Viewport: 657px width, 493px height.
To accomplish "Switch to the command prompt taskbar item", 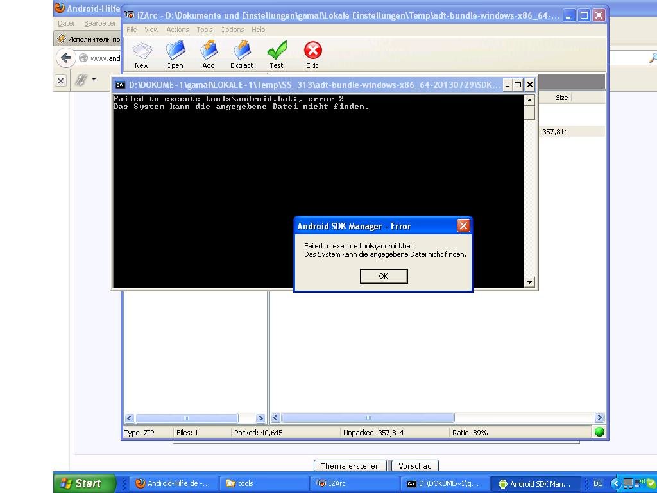I will [445, 483].
